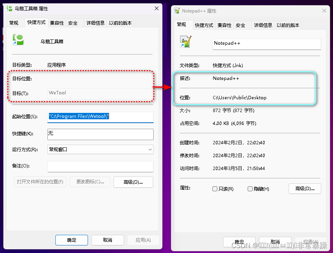The height and width of the screenshot is (253, 333).
Task: Click the location text C:\Users\Public\Desktop
Action: pyautogui.click(x=240, y=98)
